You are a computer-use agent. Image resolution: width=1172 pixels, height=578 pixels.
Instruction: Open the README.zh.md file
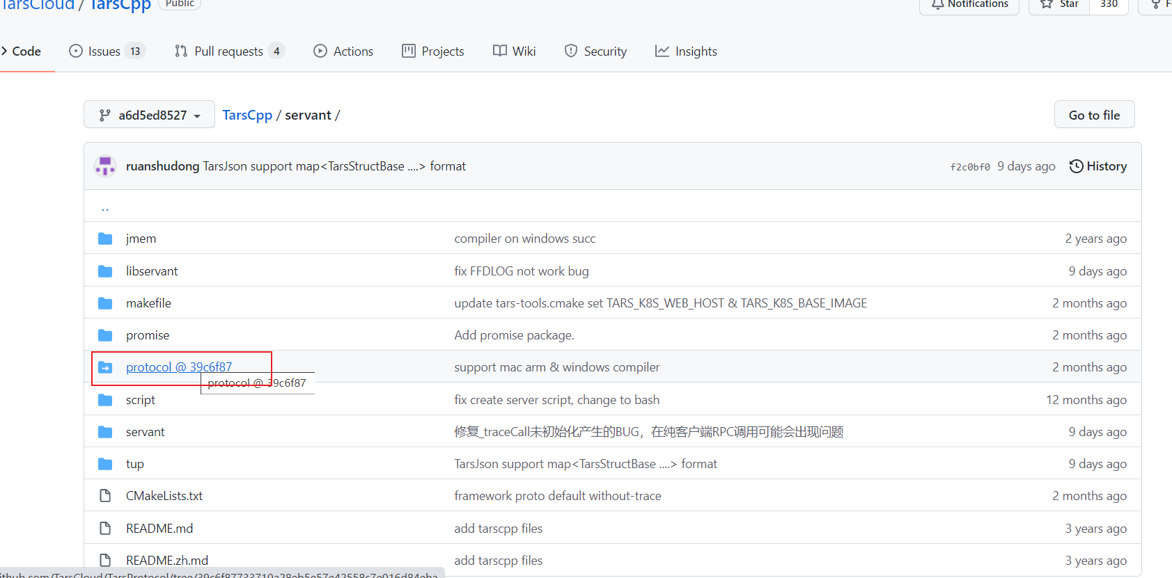[167, 561]
